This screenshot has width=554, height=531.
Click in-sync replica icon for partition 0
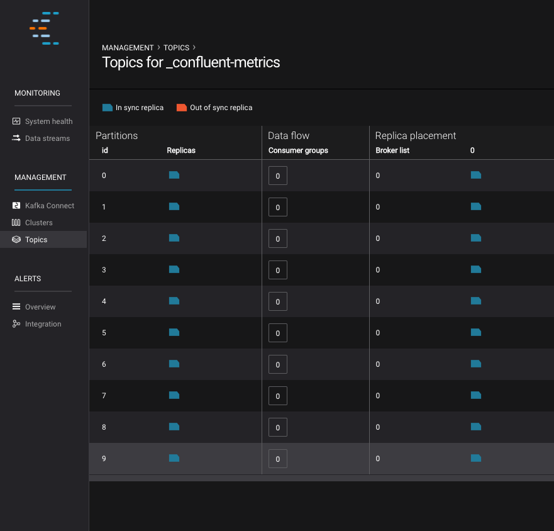coord(174,175)
